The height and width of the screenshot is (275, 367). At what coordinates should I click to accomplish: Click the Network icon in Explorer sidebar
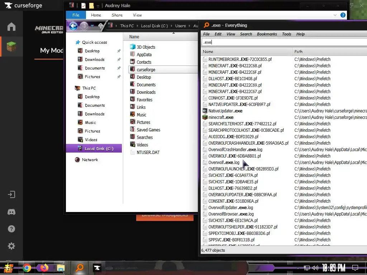pos(77,160)
